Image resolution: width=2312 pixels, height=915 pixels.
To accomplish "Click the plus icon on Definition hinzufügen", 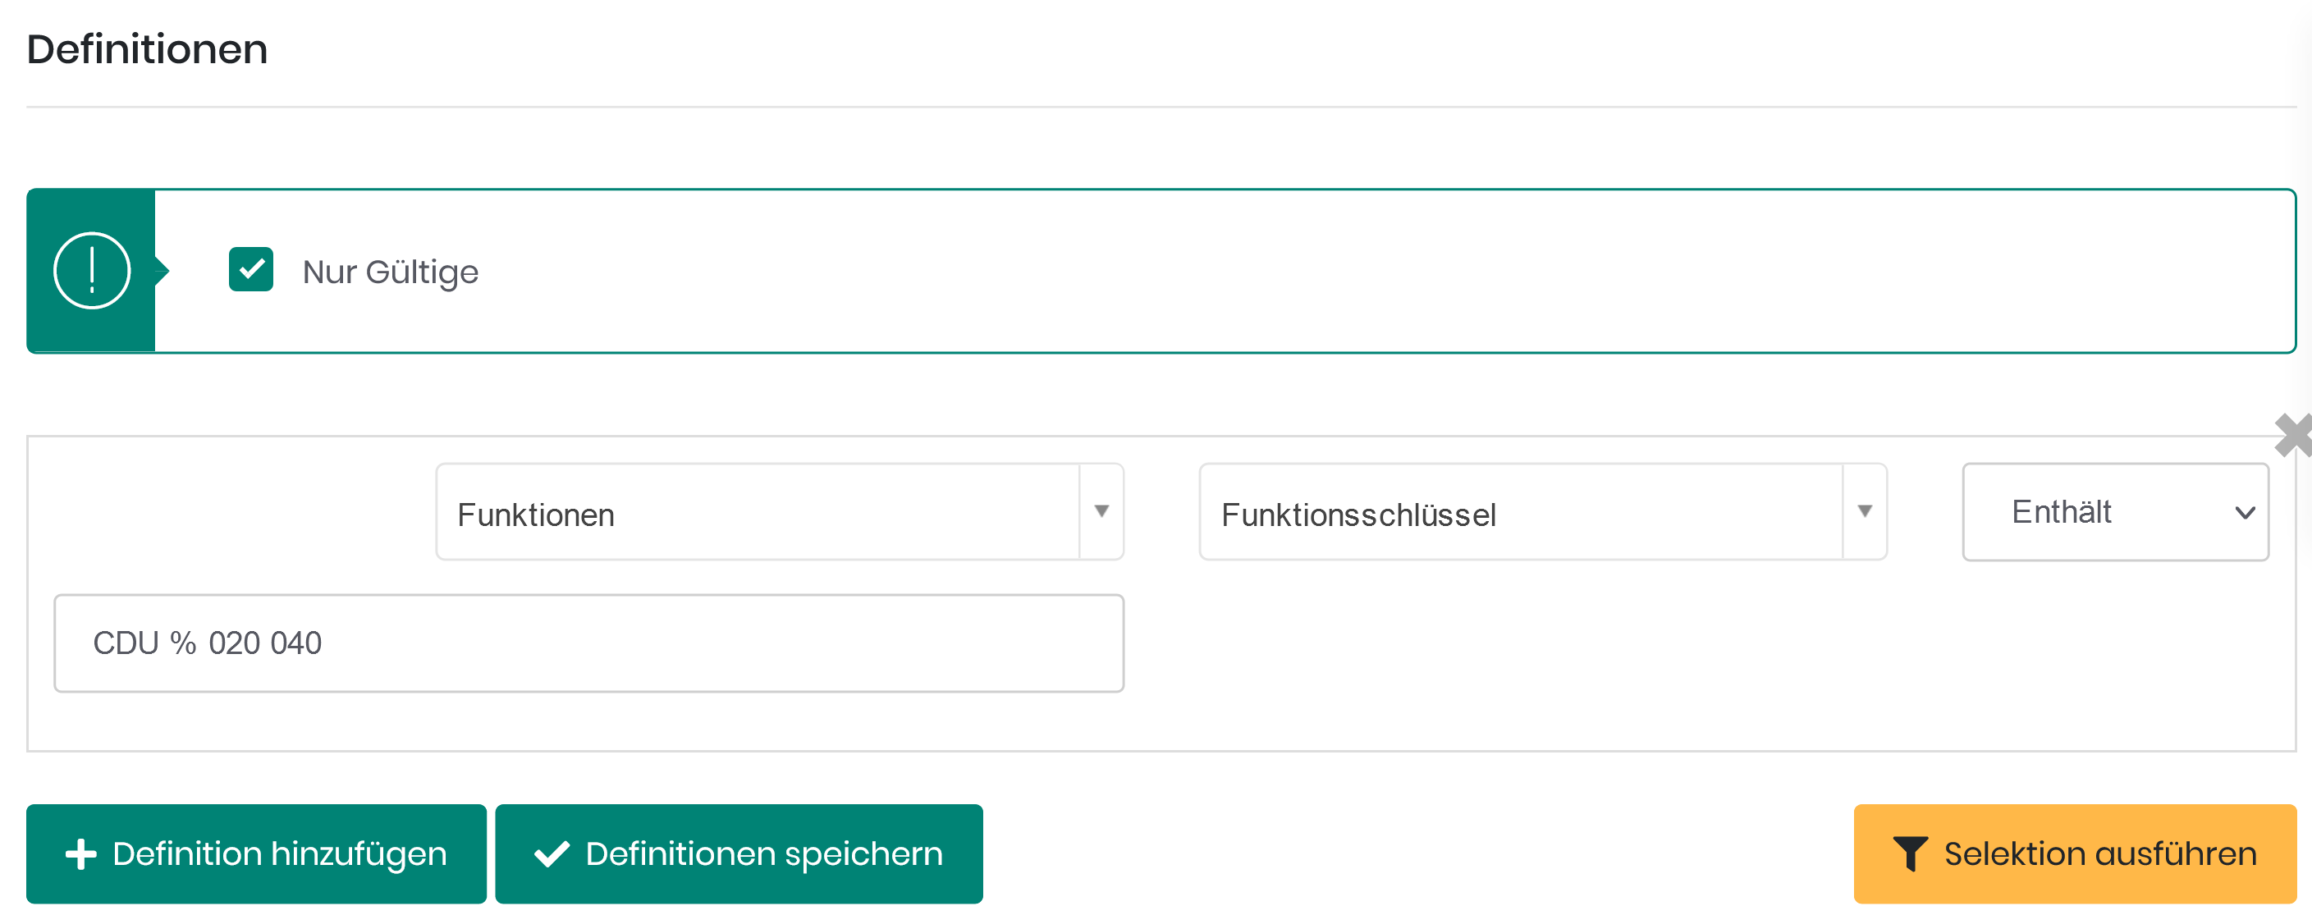I will tap(80, 854).
